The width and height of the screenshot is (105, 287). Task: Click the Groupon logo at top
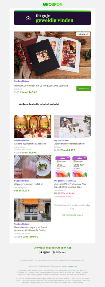click(x=52, y=4)
